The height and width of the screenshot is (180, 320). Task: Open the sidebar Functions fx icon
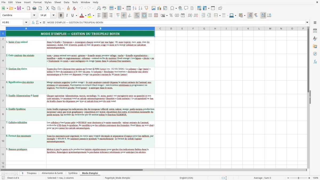click(315, 62)
